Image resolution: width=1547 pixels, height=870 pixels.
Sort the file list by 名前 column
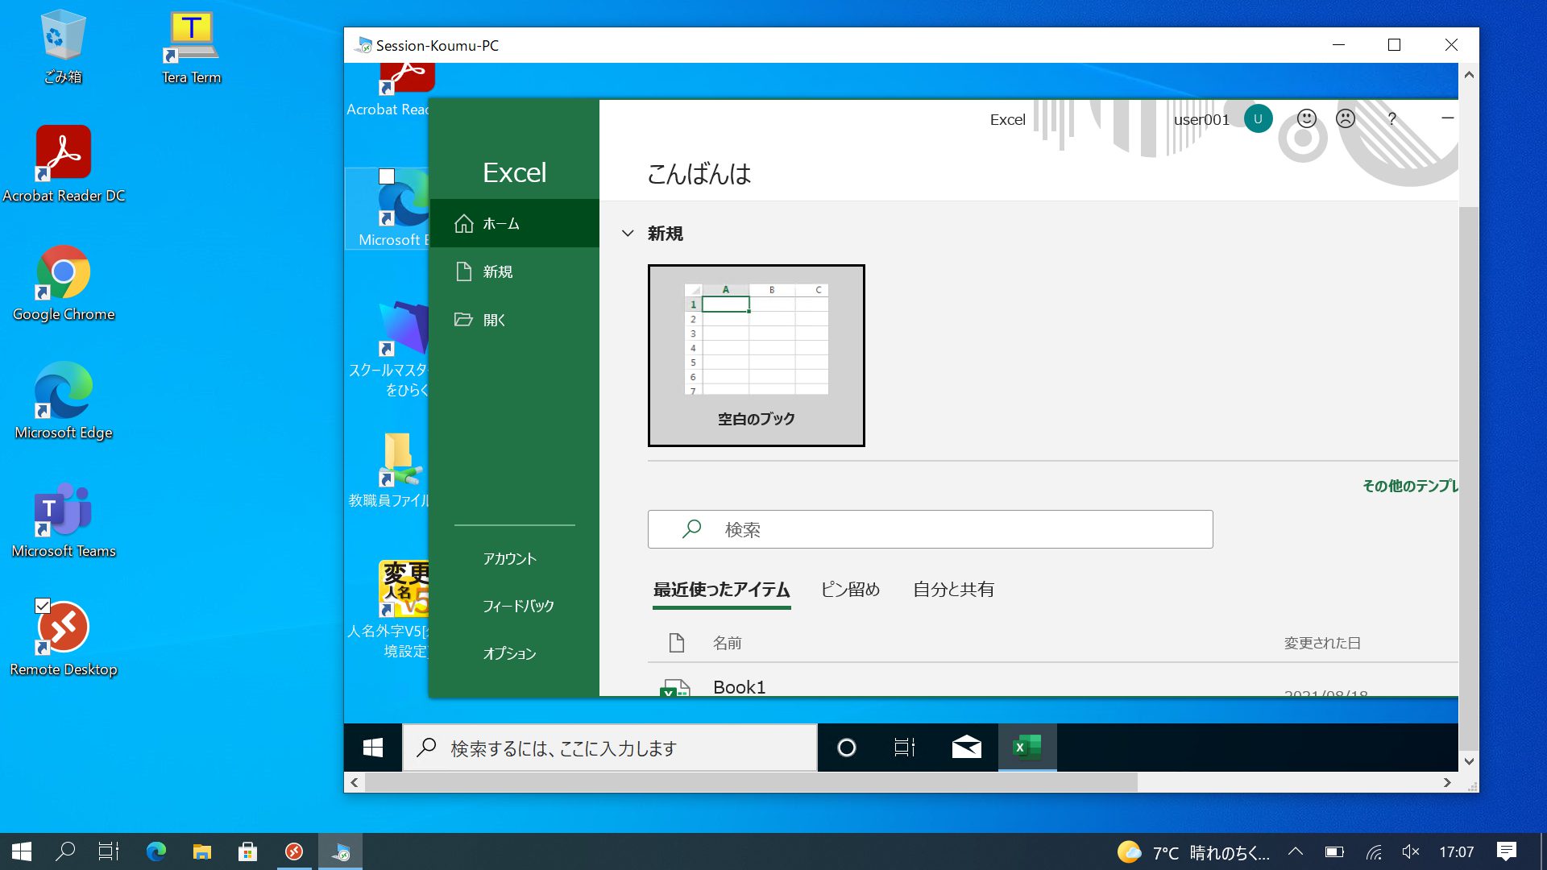(727, 643)
